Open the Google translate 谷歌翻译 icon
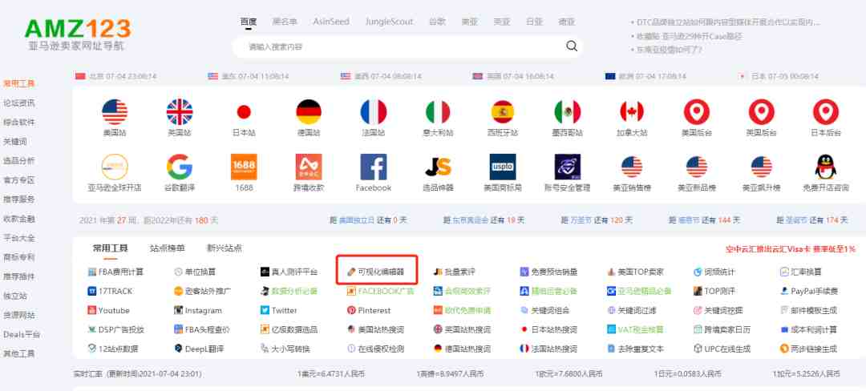 pos(180,167)
